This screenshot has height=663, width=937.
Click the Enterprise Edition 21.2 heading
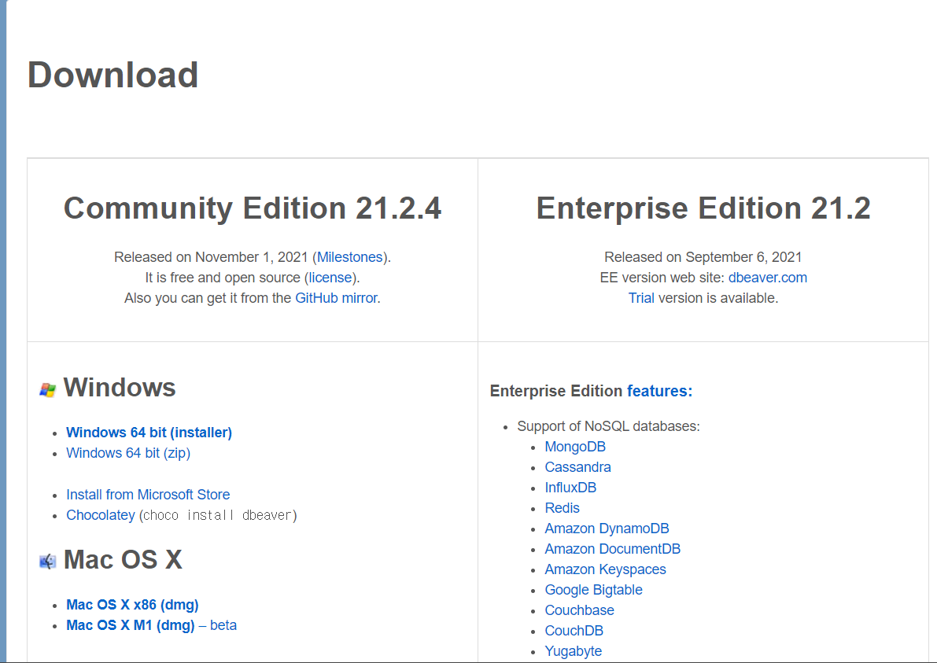coord(703,208)
